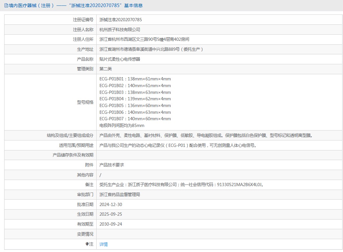
Task: Click the 备注 row mentioning 浙江质子医疗科技有限公司
Action: tap(180, 184)
